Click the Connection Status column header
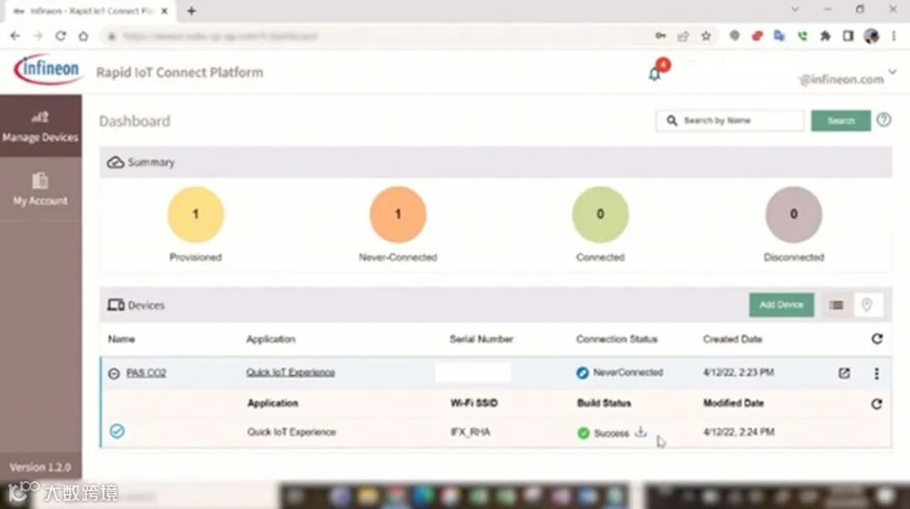Viewport: 910px width, 509px height. 616,339
